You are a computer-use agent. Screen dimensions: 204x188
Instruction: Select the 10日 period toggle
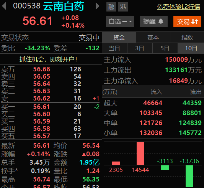coord(191,48)
